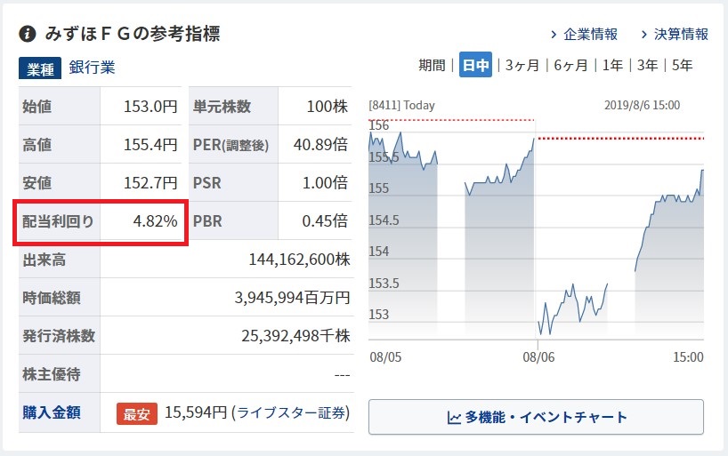Click the chevron before 決算情報
Image resolution: width=728 pixels, height=456 pixels.
click(x=644, y=35)
